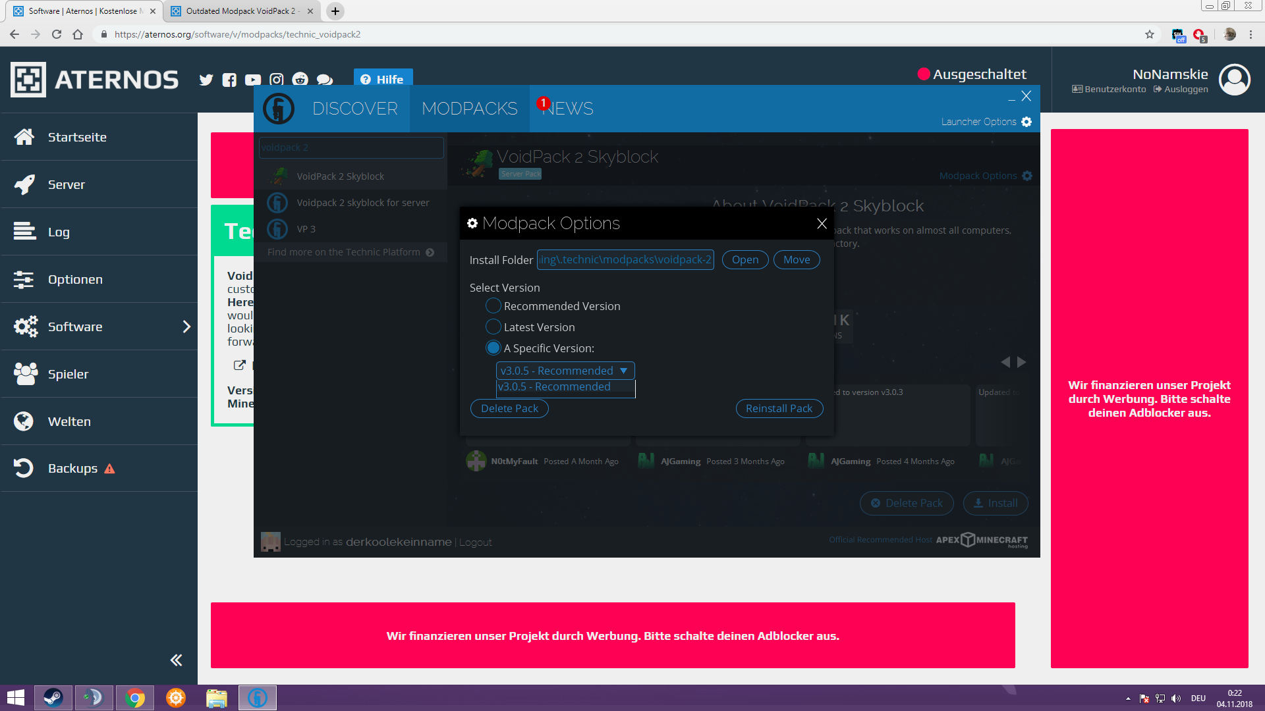Open Optionen in the sidebar
Viewport: 1265px width, 711px height.
99,279
